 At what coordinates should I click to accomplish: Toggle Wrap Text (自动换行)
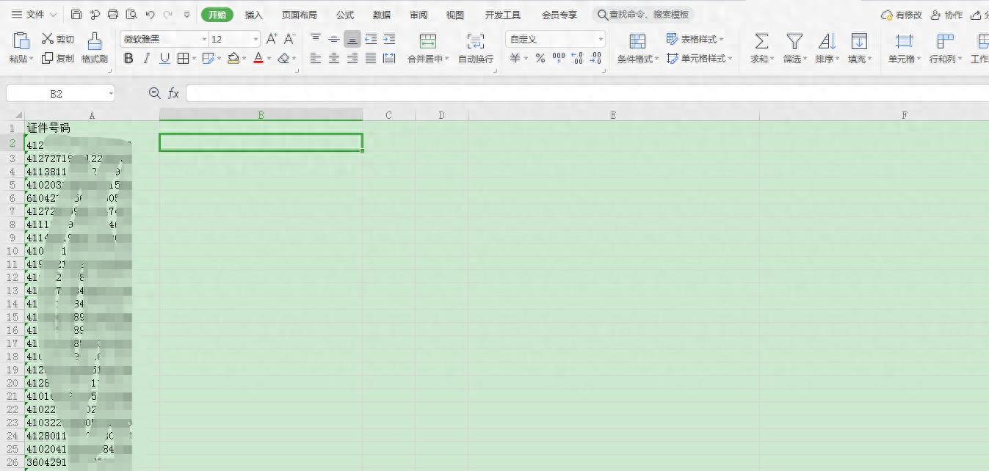click(x=475, y=41)
